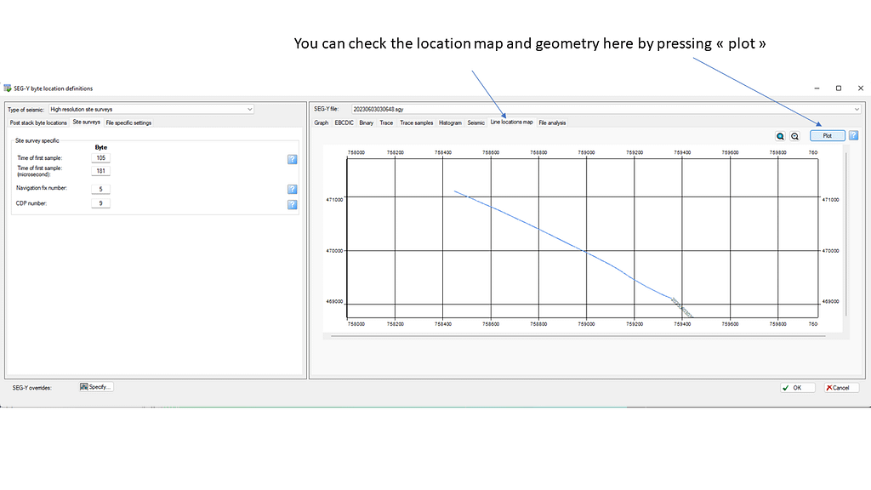Open help for Navigation fix number

pos(292,189)
